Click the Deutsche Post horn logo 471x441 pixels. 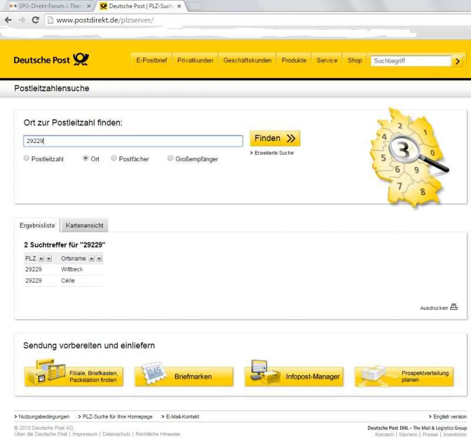(x=81, y=59)
